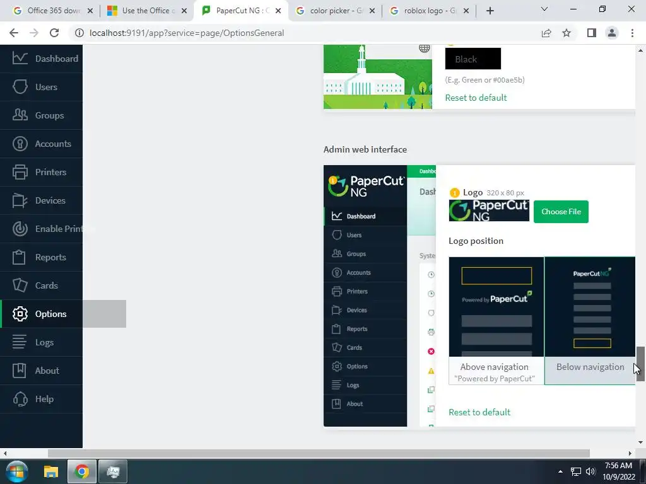Open the Windows Start button

pyautogui.click(x=16, y=471)
